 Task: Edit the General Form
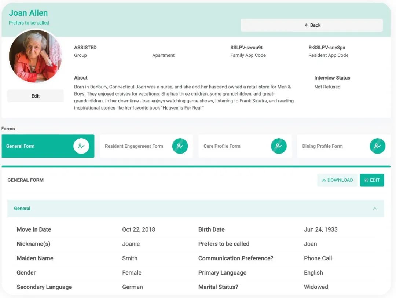(x=372, y=180)
